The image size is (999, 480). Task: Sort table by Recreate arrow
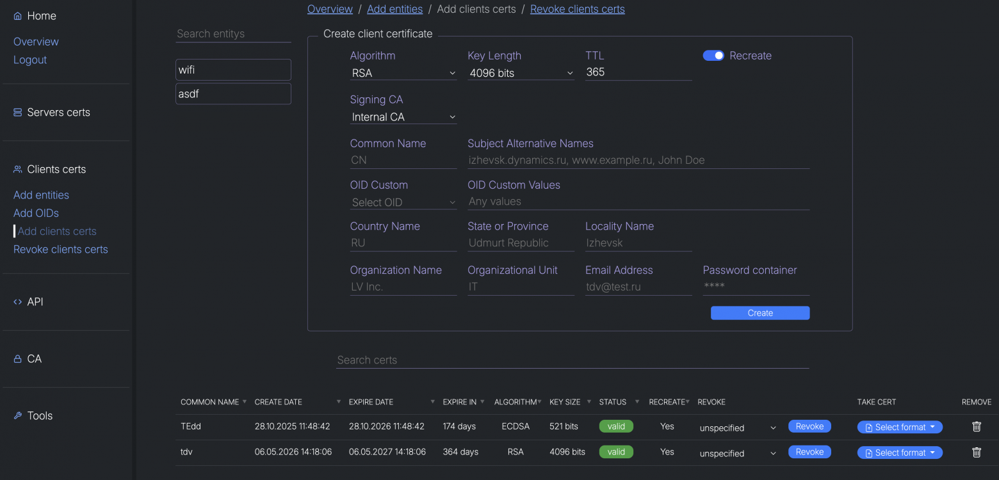point(688,402)
